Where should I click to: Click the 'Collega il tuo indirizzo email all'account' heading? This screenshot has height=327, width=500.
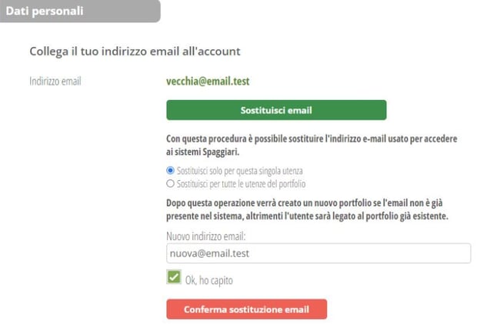pos(135,52)
